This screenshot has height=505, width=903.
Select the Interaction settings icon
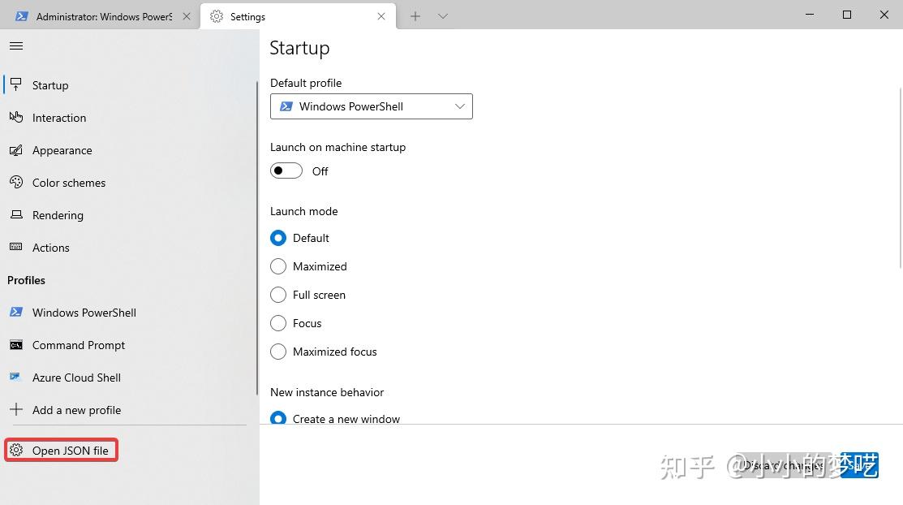[15, 117]
